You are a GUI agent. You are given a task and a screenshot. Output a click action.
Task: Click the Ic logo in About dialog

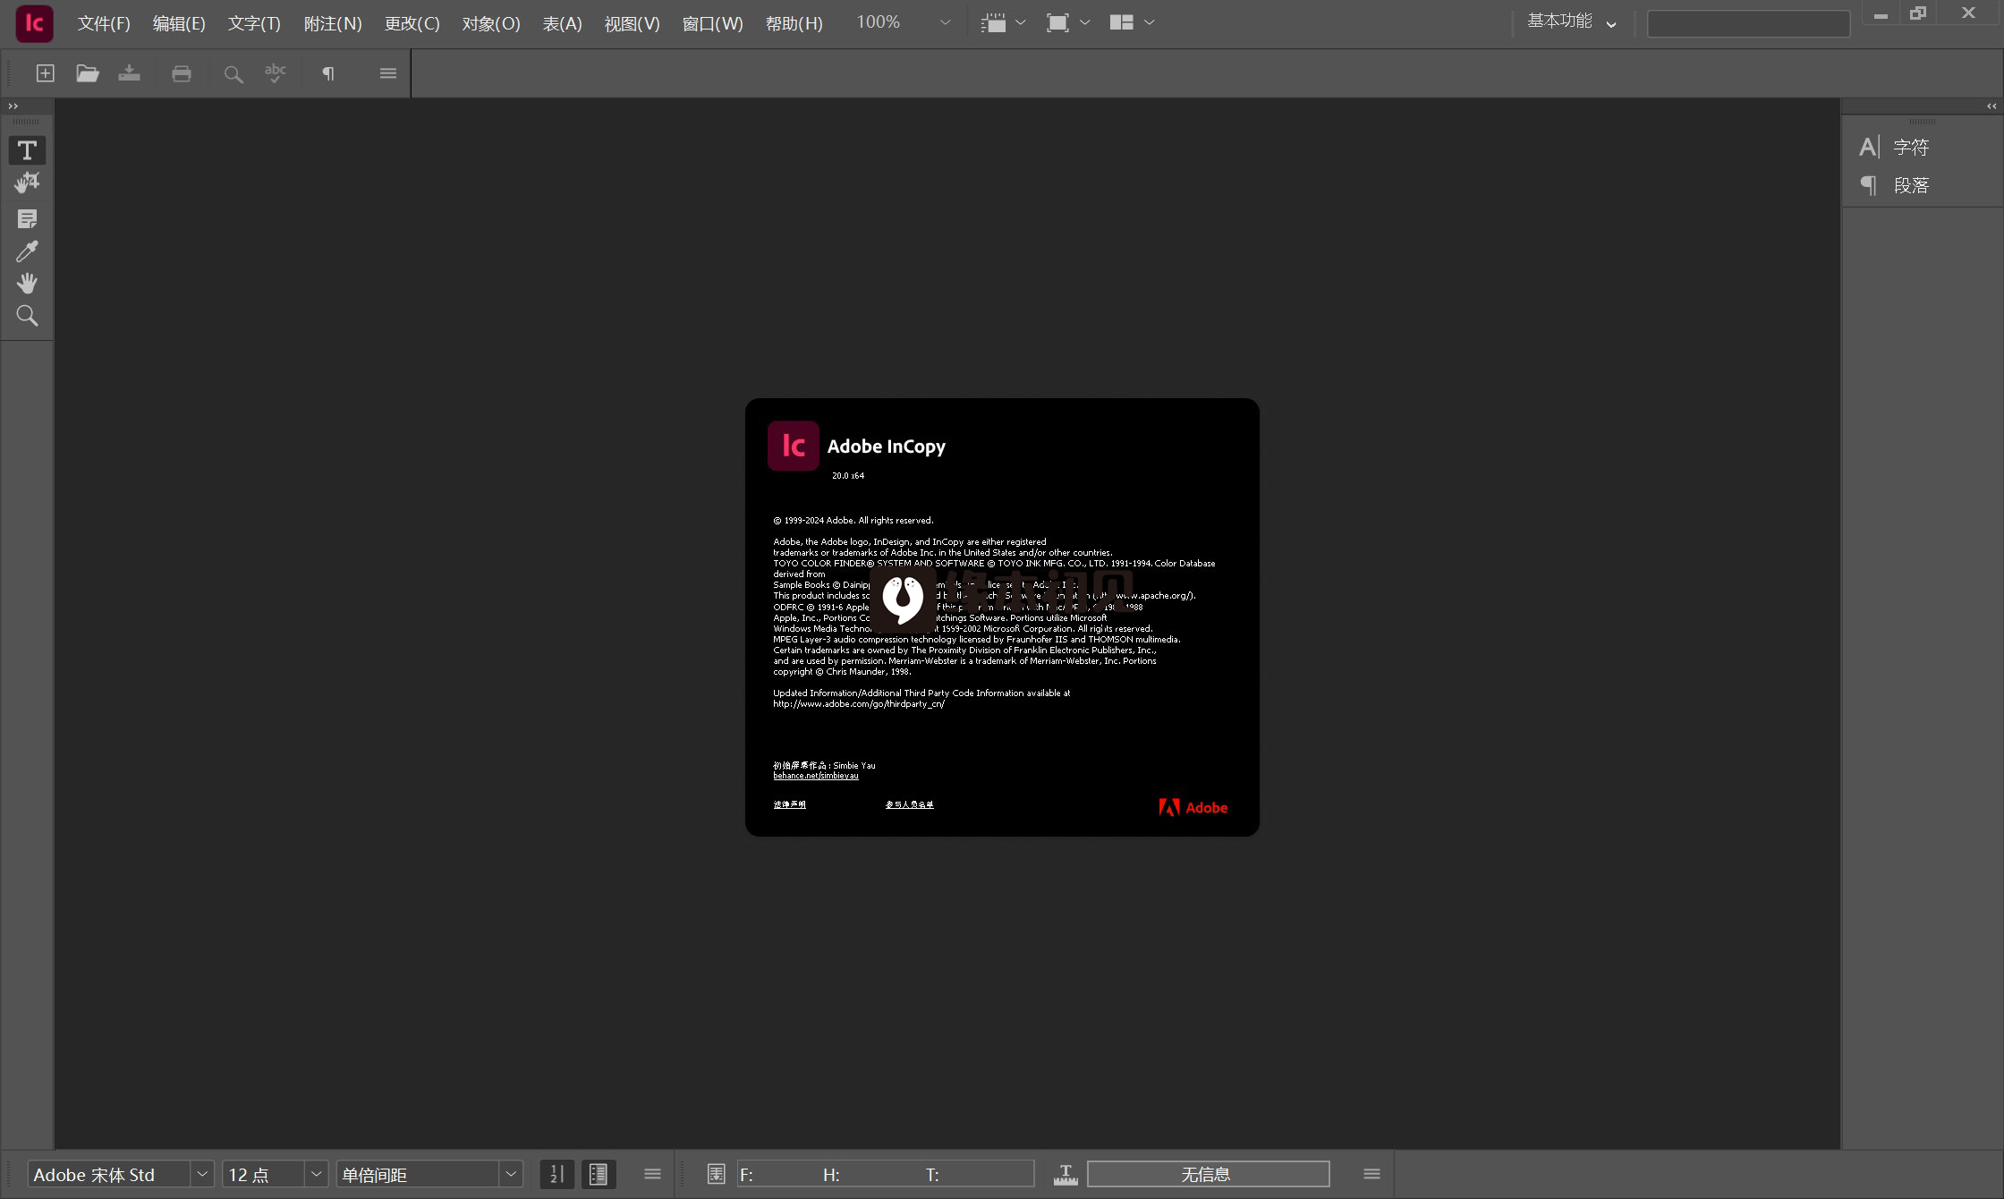pos(793,446)
